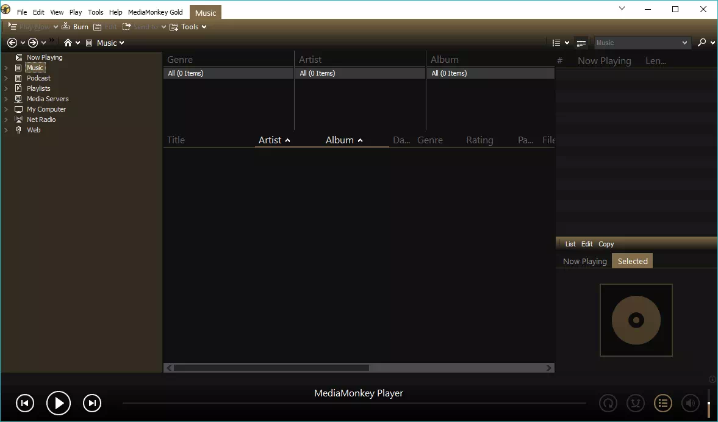Click the volume speaker icon
The height and width of the screenshot is (422, 718).
tap(691, 402)
